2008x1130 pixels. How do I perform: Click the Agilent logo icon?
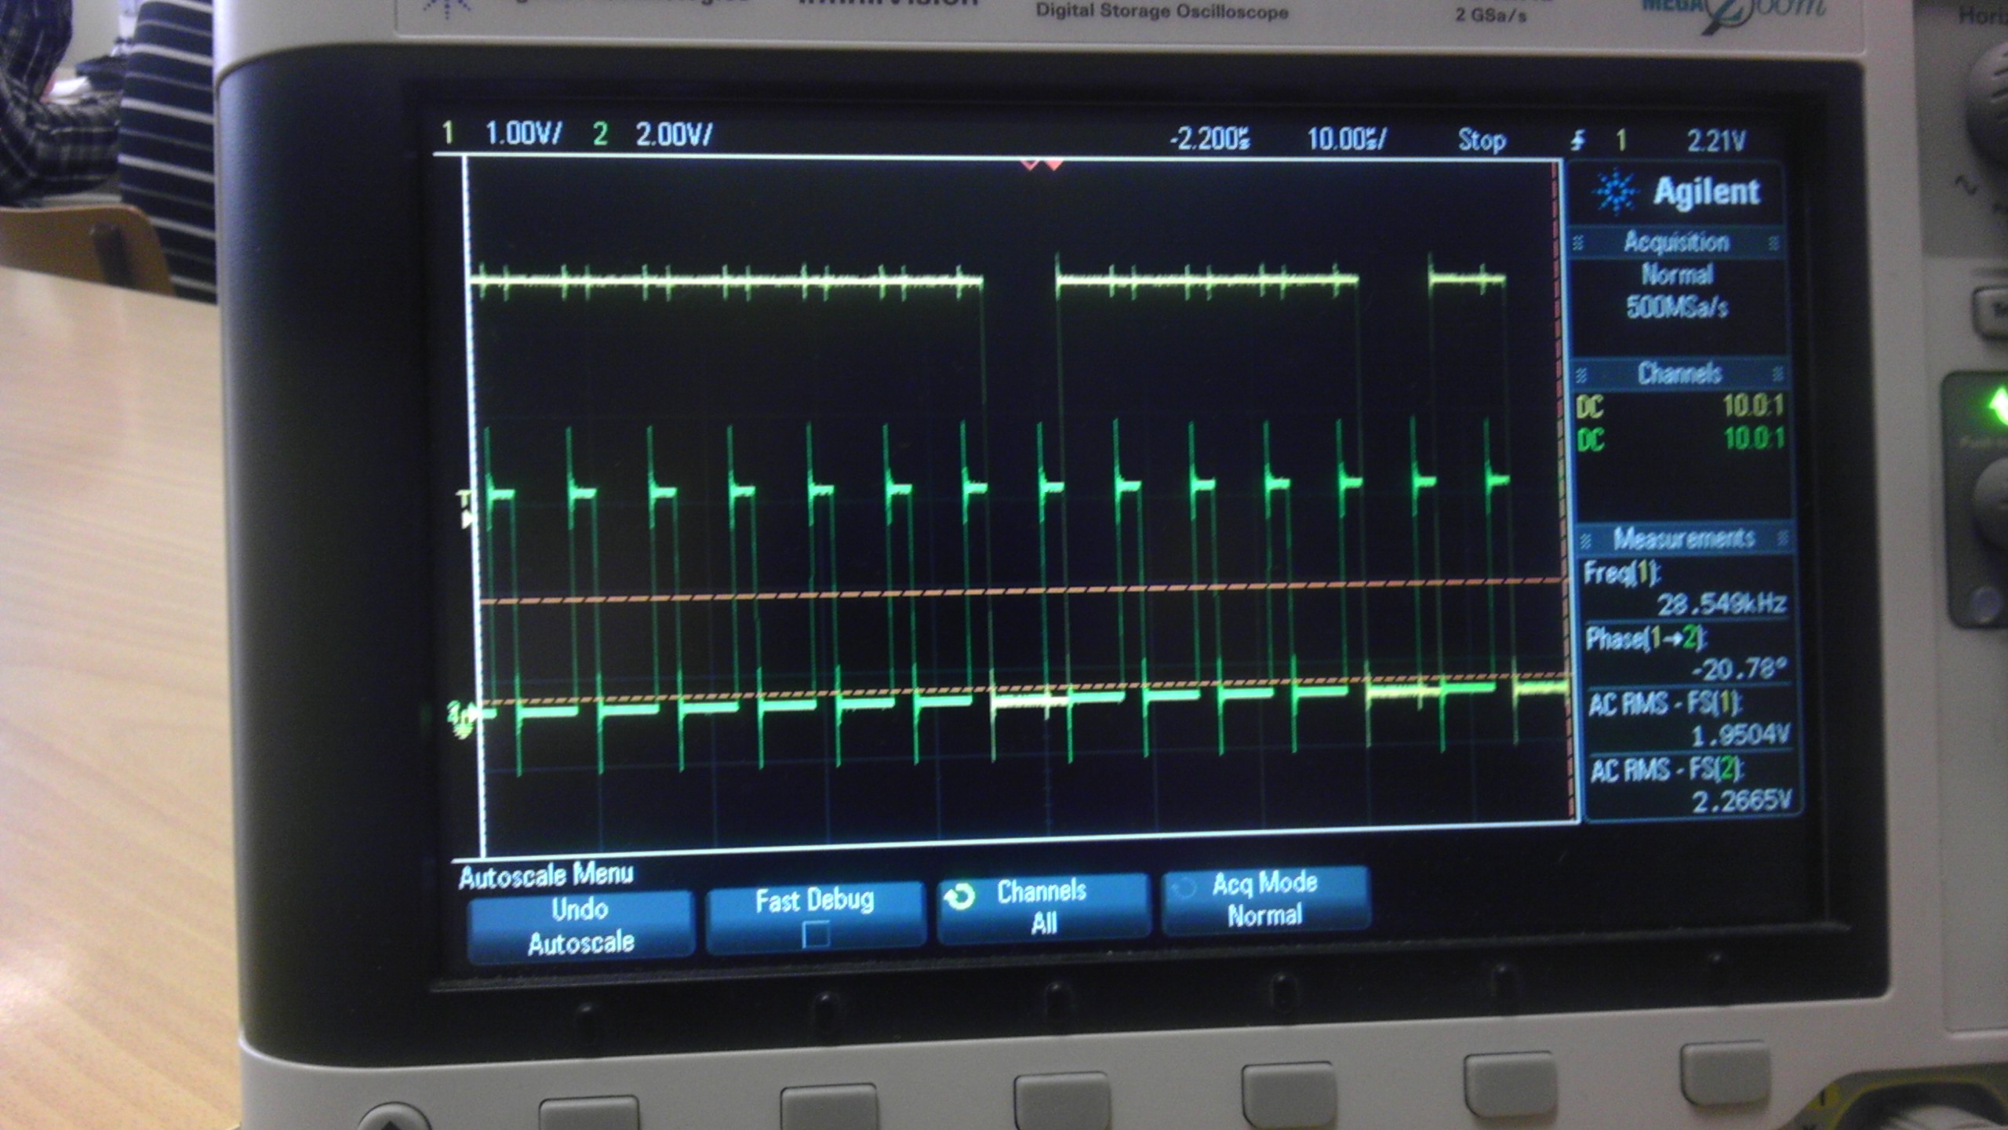pyautogui.click(x=1616, y=191)
